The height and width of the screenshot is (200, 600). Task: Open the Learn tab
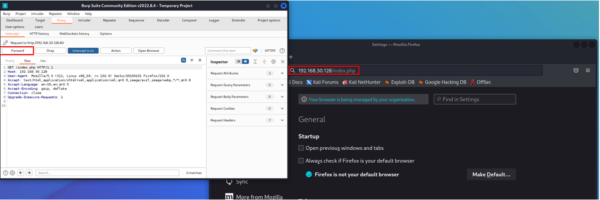[x=38, y=27]
